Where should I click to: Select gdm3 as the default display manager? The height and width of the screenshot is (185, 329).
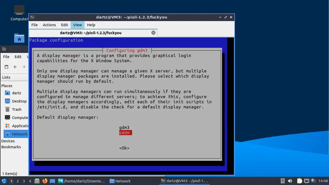[124, 127]
